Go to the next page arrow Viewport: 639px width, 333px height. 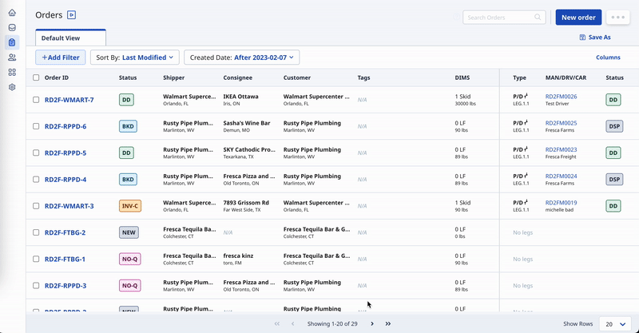372,323
